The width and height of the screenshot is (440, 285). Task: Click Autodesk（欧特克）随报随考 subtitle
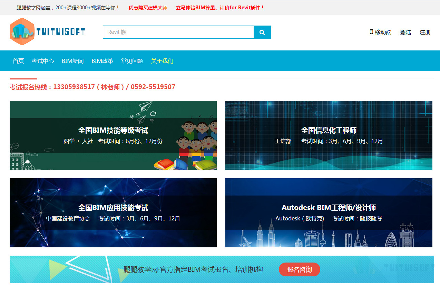(329, 219)
